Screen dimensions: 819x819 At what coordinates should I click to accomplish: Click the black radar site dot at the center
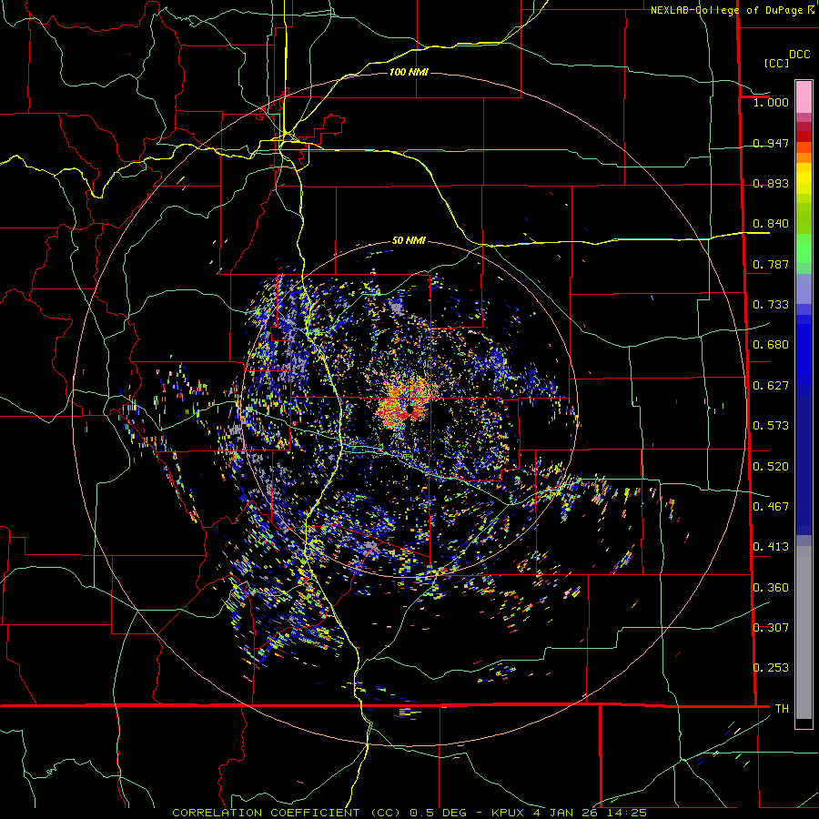click(x=411, y=409)
